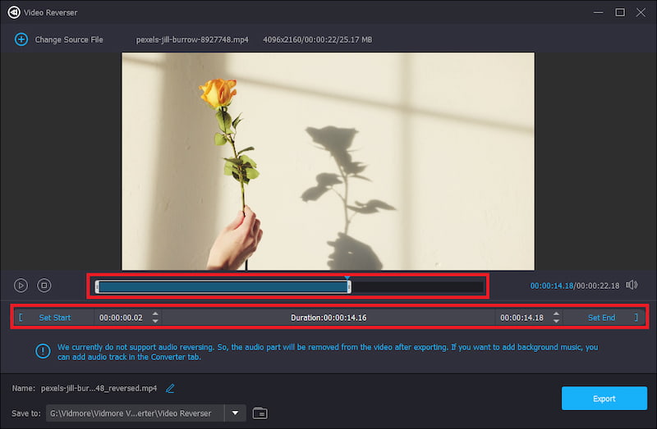The height and width of the screenshot is (429, 657).
Task: Increase end time with up arrow
Action: coord(556,313)
